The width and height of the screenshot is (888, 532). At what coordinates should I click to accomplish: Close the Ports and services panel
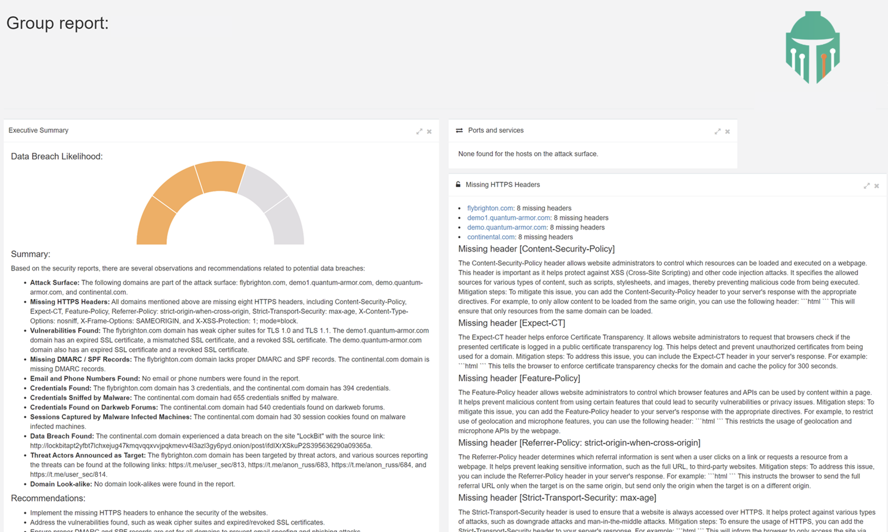click(728, 132)
